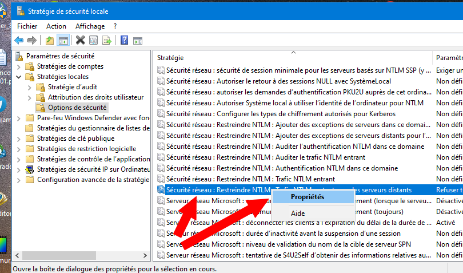Click the Up one level folder icon

[x=50, y=40]
